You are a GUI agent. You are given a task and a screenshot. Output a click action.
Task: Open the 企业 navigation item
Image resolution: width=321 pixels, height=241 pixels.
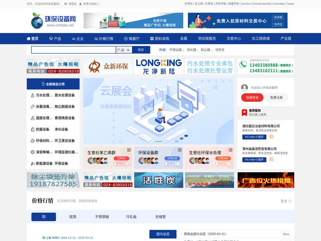click(x=78, y=38)
